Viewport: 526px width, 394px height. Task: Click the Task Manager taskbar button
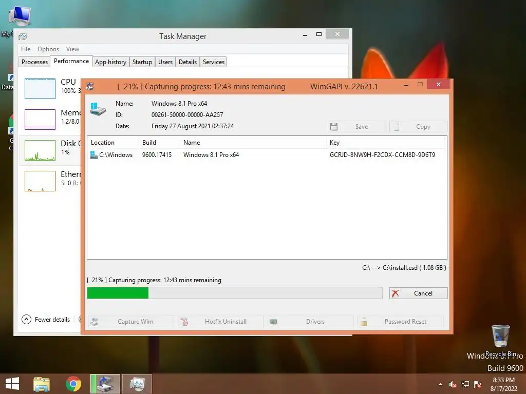(137, 384)
